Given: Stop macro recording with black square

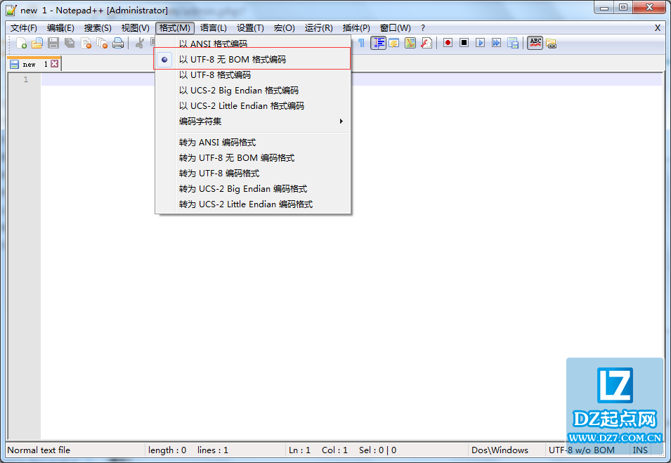Looking at the screenshot, I should pyautogui.click(x=464, y=43).
